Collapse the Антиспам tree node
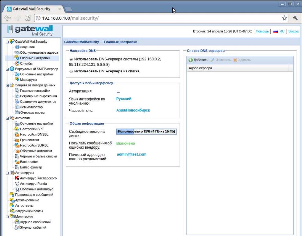This screenshot has height=236, width=302. (7, 118)
